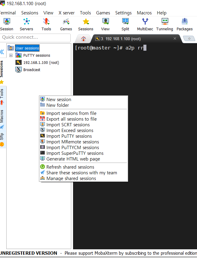Open the Sessions menu in menu bar
This screenshot has width=197, height=258.
(30, 13)
